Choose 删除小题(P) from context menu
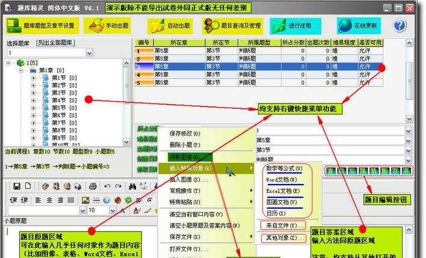Screen dimensions: 426x258 click(185, 145)
